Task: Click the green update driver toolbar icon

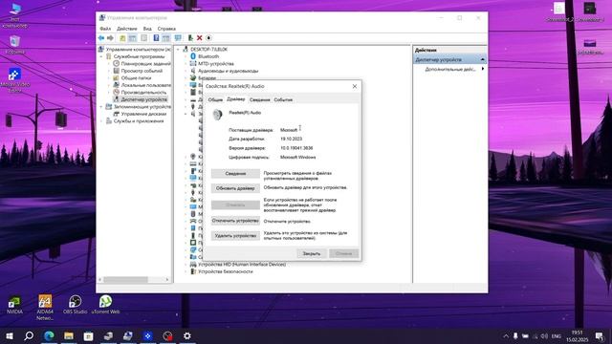Action: pyautogui.click(x=190, y=38)
